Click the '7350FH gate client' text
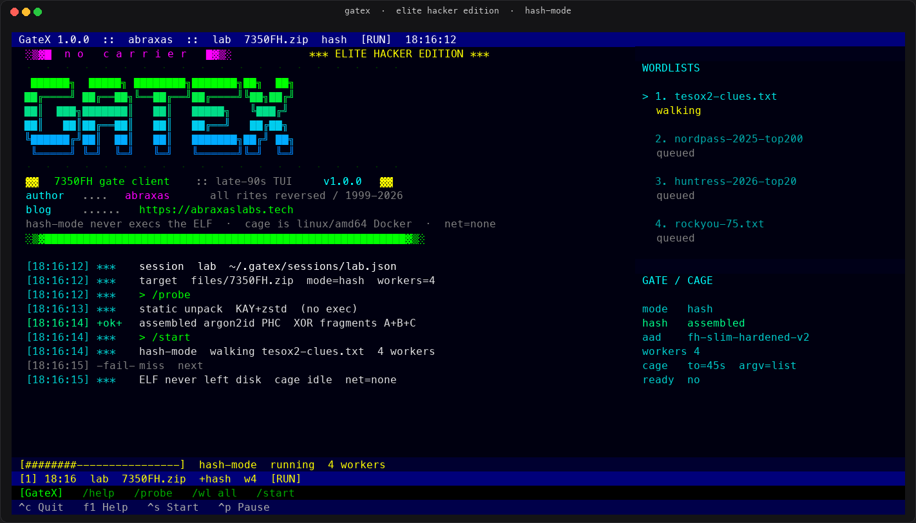The image size is (916, 523). [112, 182]
